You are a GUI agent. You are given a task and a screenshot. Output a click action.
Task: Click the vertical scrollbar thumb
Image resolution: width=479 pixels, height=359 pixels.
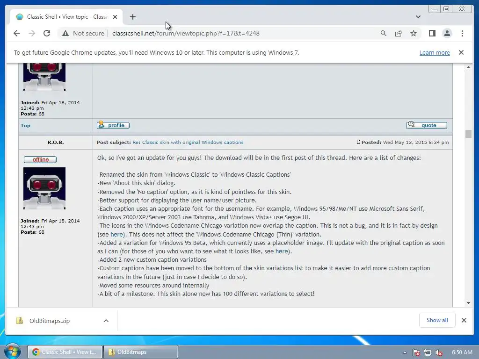coord(468,134)
